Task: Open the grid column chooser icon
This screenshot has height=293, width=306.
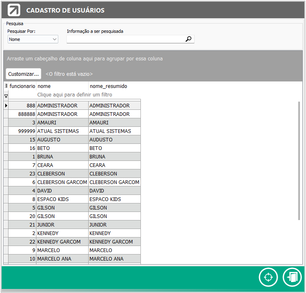Action: click(x=6, y=86)
